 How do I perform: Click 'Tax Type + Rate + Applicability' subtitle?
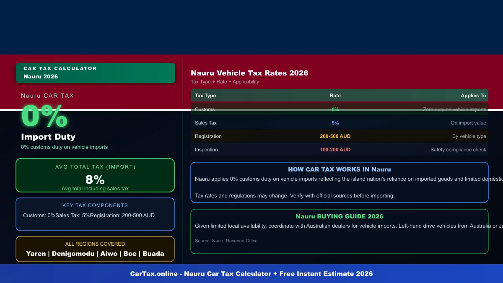(x=225, y=82)
